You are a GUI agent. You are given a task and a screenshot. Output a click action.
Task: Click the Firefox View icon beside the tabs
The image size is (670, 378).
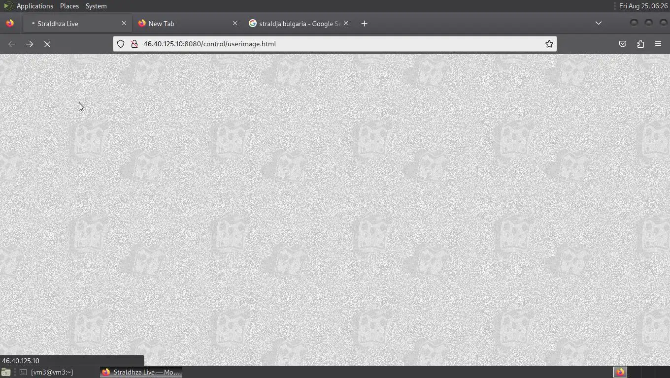pyautogui.click(x=10, y=23)
